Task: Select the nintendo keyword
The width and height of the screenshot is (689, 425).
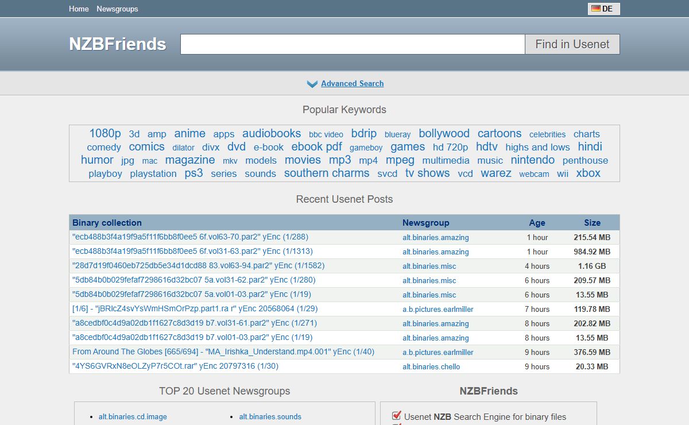Action: [x=533, y=160]
